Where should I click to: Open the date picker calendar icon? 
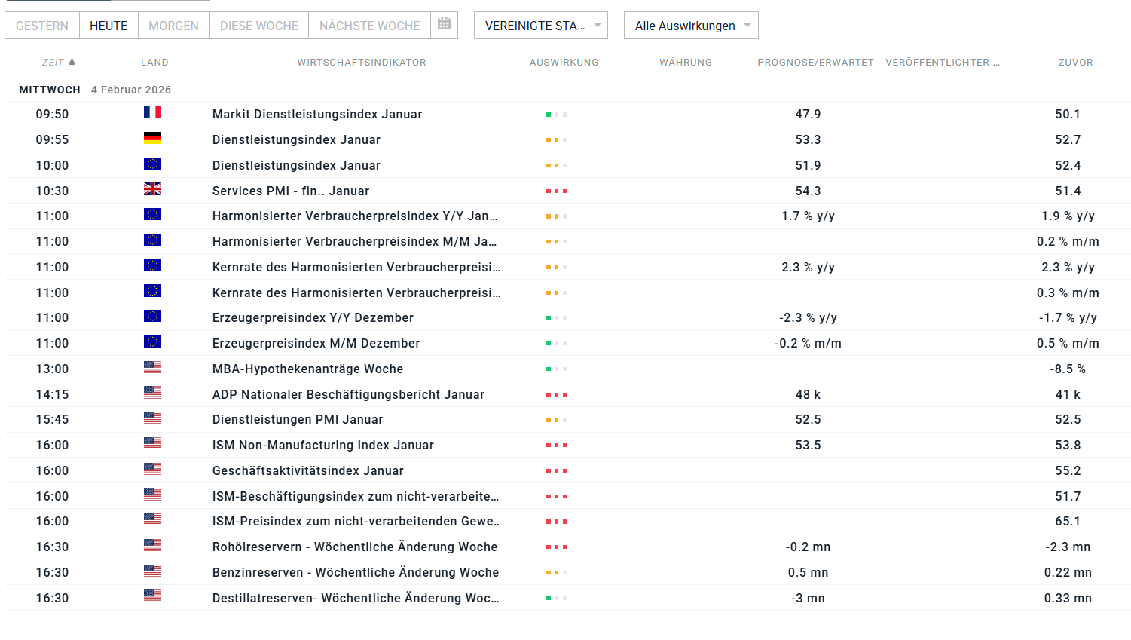tap(445, 25)
